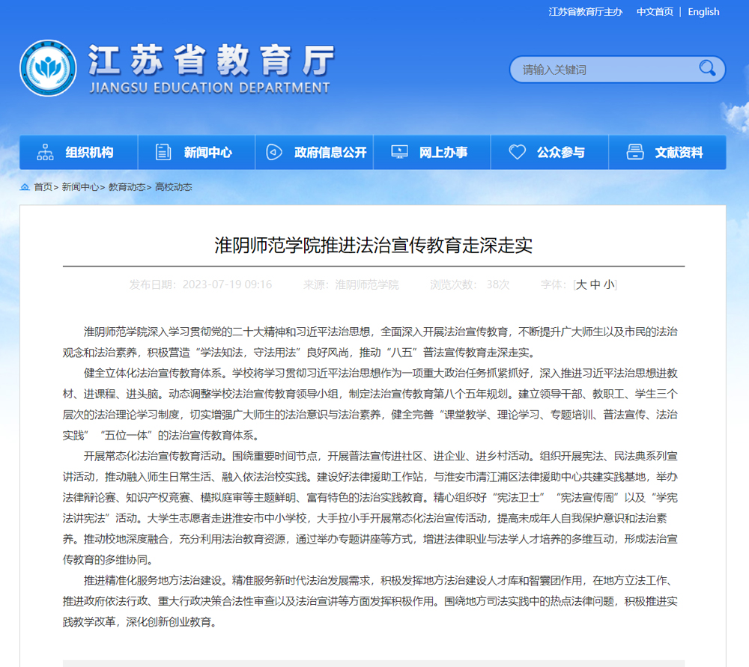
Task: Click the 组织机构 organization chart icon
Action: tap(46, 152)
